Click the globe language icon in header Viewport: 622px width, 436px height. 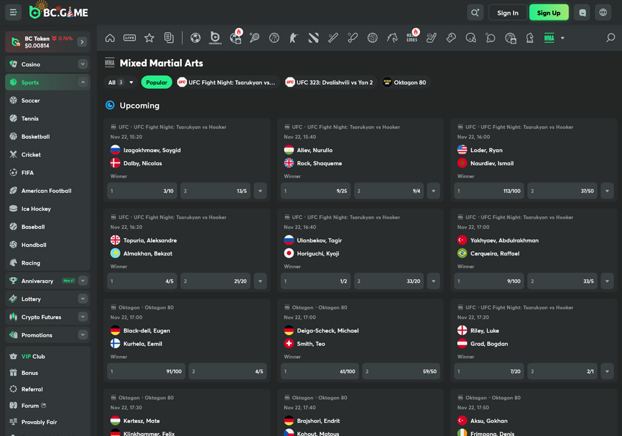pos(602,12)
